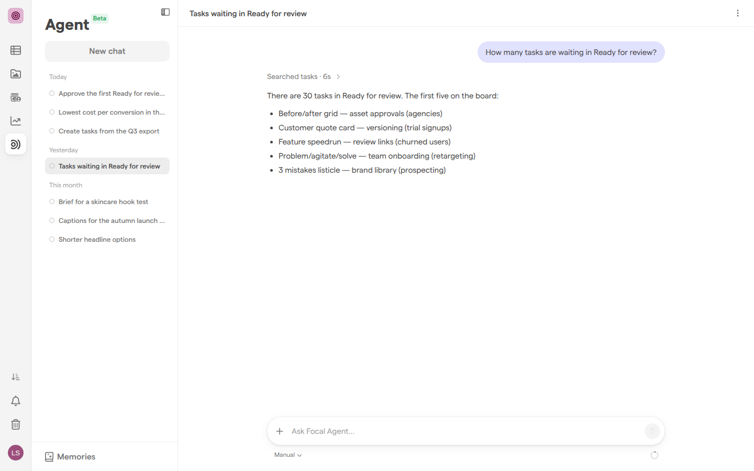The width and height of the screenshot is (754, 471).
Task: Click the Customer quote card task line
Action: [365, 128]
